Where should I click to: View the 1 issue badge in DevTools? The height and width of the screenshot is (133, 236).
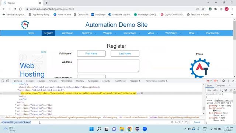click(x=216, y=81)
